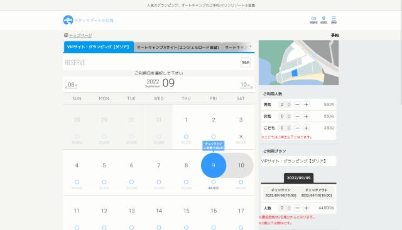Click the チェックイン tooltip above day 9
This screenshot has height=230, width=402.
click(214, 145)
